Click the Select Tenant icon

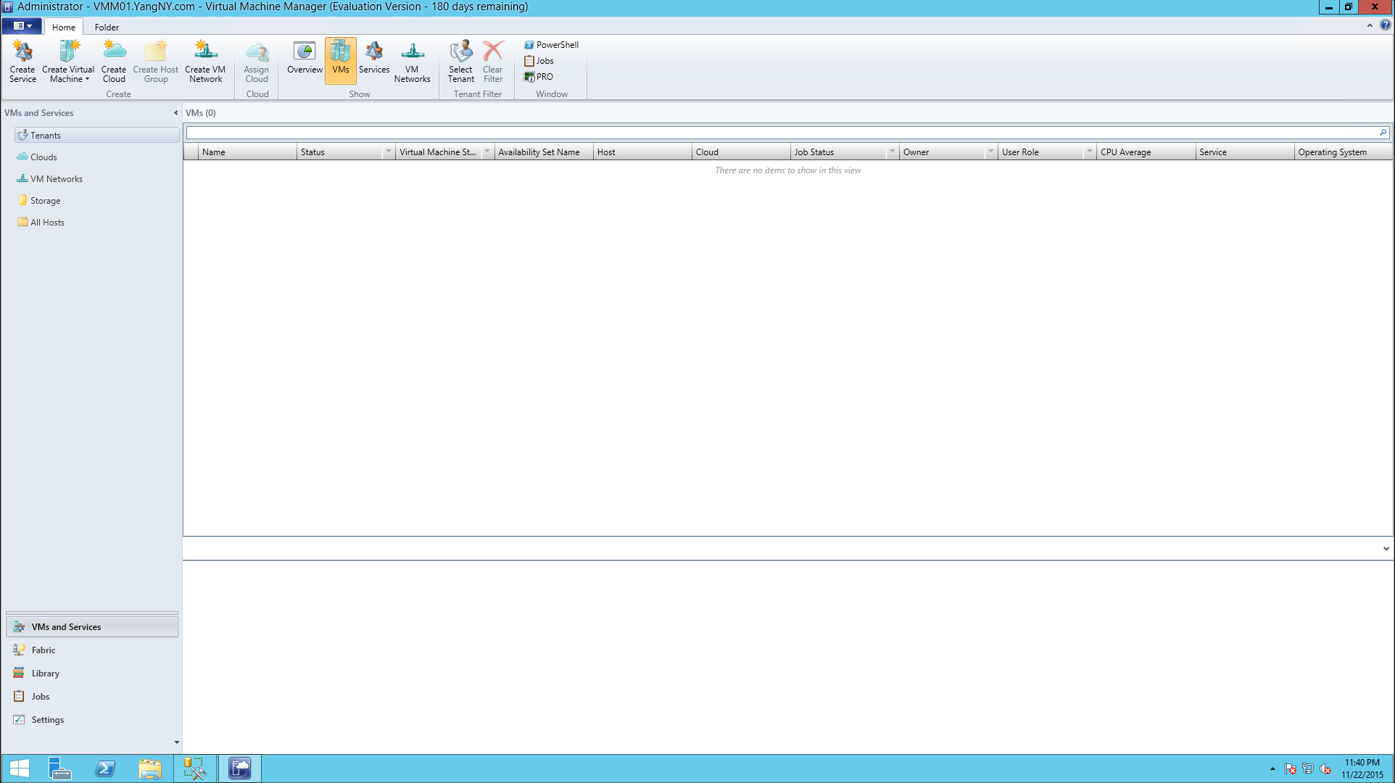click(x=460, y=62)
